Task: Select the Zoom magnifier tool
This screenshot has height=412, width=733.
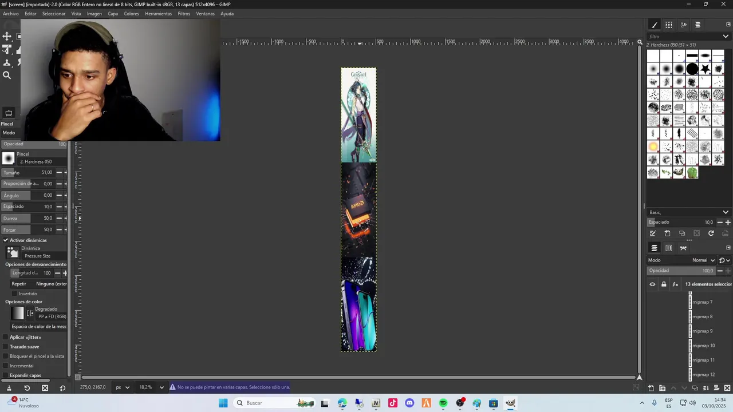Action: click(7, 75)
